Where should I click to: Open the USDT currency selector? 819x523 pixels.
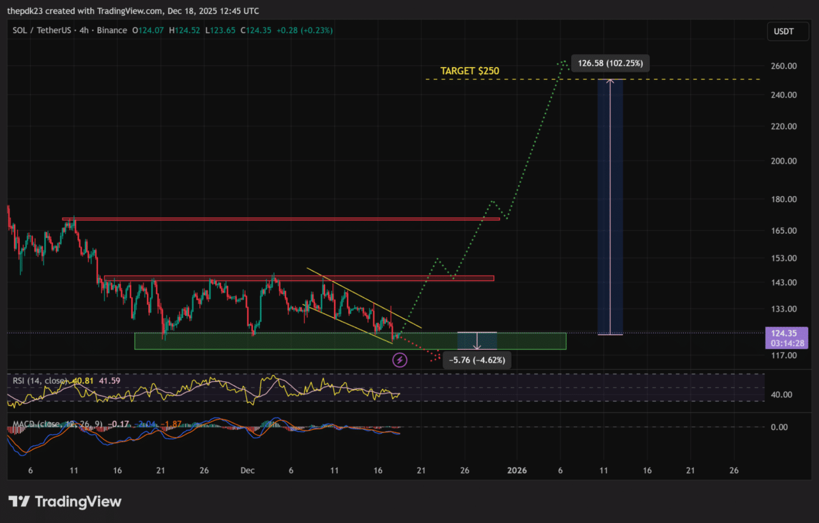tap(783, 31)
